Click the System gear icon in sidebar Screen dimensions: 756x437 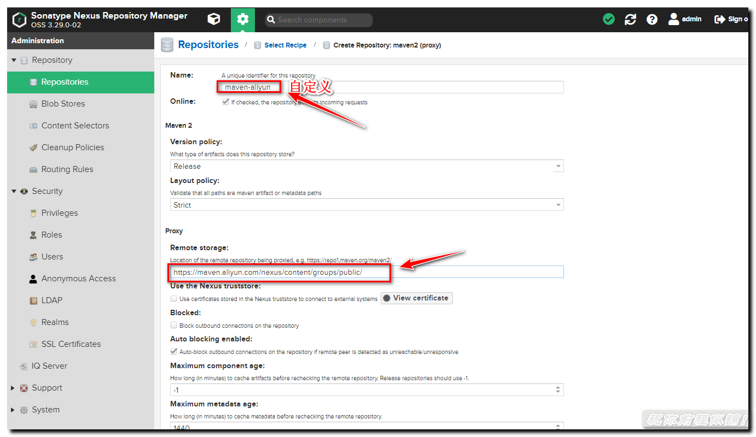[x=24, y=410]
